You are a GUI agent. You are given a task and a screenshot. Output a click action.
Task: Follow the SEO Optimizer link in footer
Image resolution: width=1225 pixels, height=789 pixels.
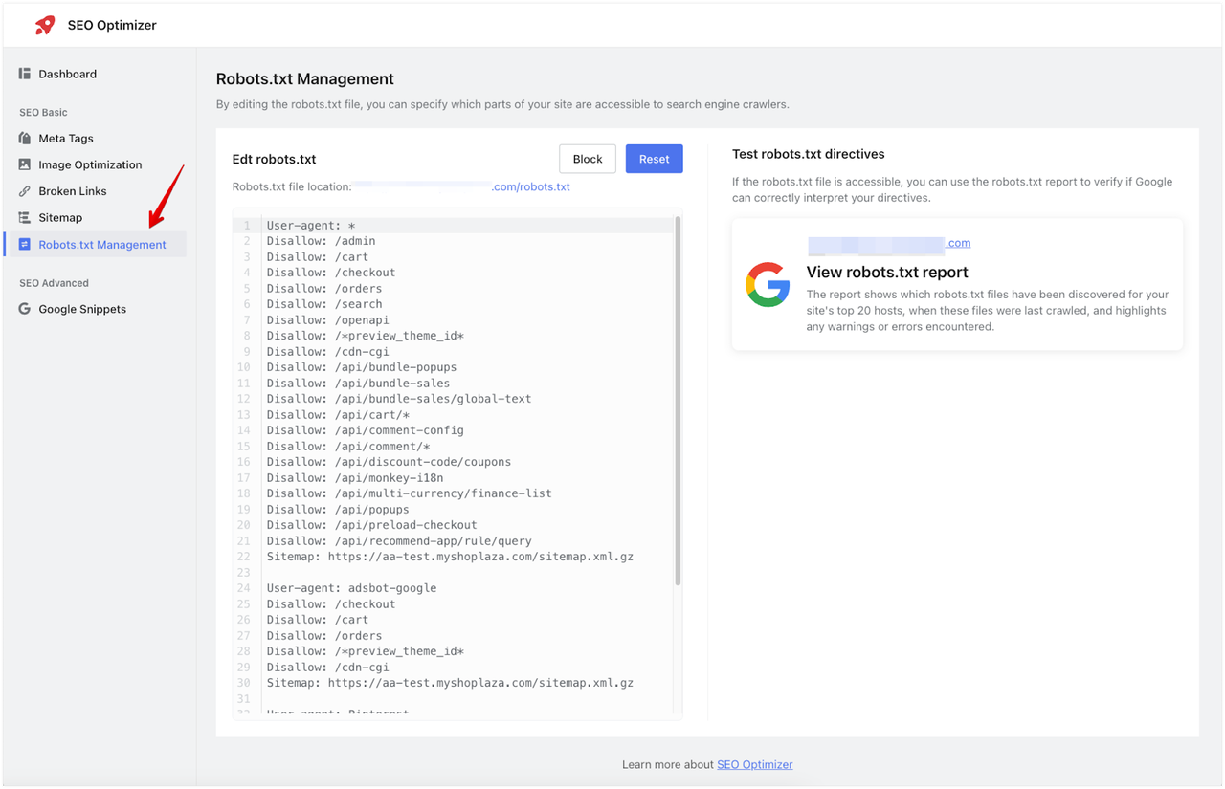[754, 764]
